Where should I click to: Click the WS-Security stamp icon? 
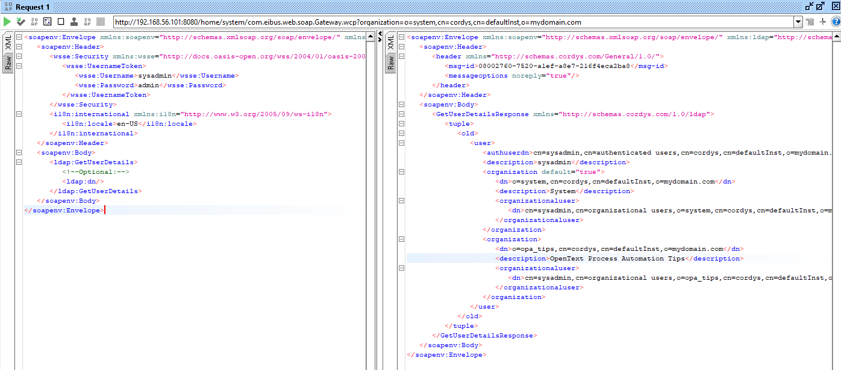tap(75, 21)
